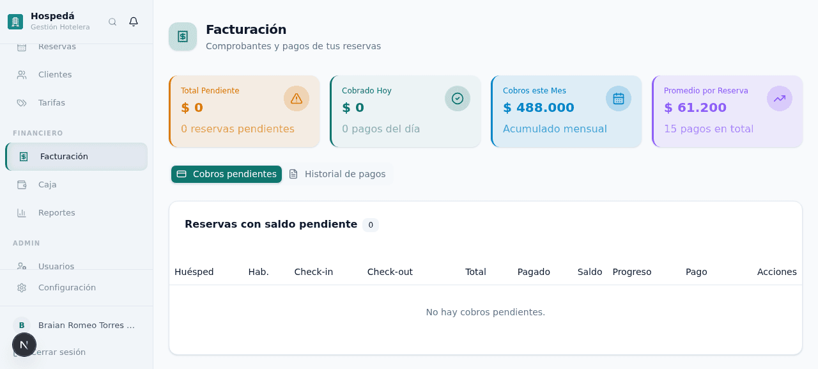This screenshot has height=369, width=818.
Task: Click Cerrar sesión link
Action: pyautogui.click(x=58, y=352)
